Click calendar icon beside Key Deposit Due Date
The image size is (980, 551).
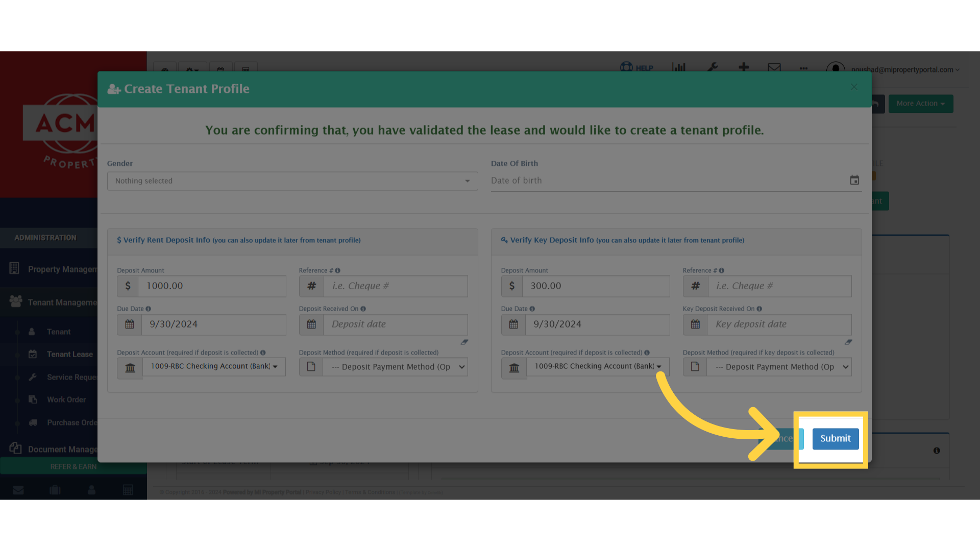513,324
